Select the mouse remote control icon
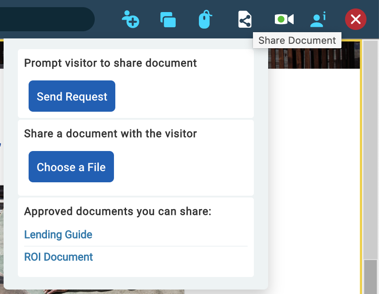The image size is (379, 294). [x=204, y=20]
